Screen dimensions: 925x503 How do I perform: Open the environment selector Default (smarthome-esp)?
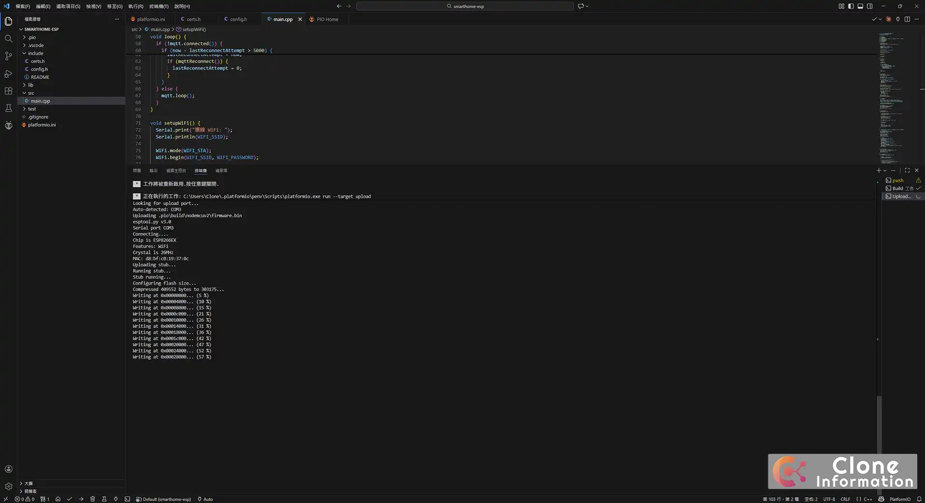[x=163, y=499]
